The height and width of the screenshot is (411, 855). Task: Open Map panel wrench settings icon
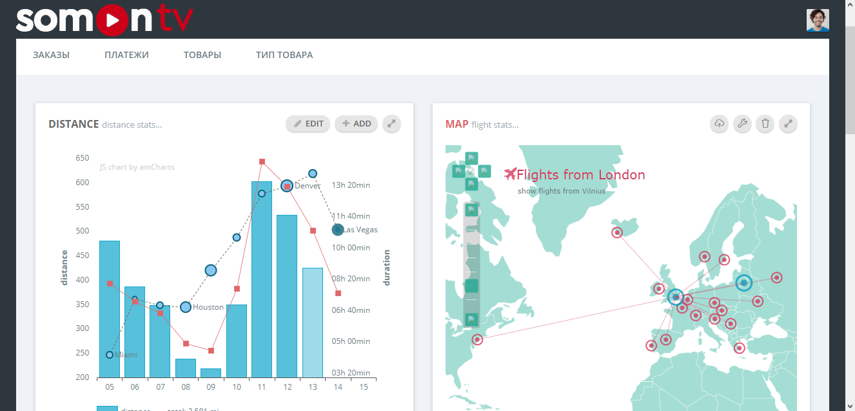coord(742,124)
